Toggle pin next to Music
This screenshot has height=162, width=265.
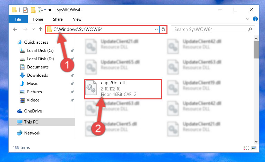tap(72, 84)
